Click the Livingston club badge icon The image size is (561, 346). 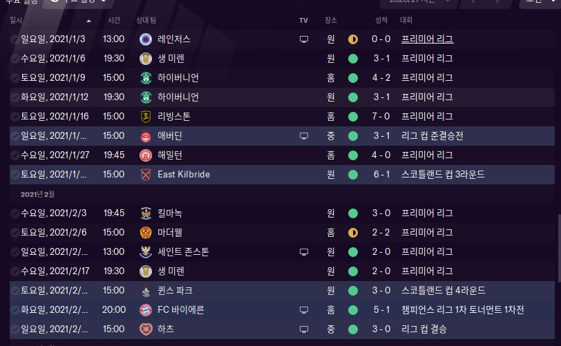tap(146, 117)
